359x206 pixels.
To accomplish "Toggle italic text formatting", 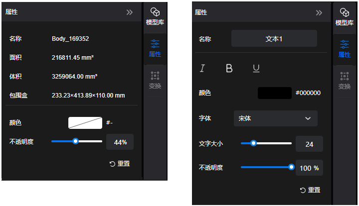I will (202, 68).
